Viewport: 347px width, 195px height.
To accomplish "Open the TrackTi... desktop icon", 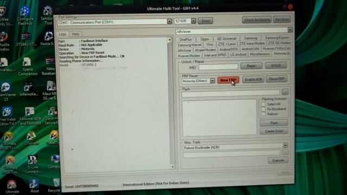I will (x=53, y=138).
